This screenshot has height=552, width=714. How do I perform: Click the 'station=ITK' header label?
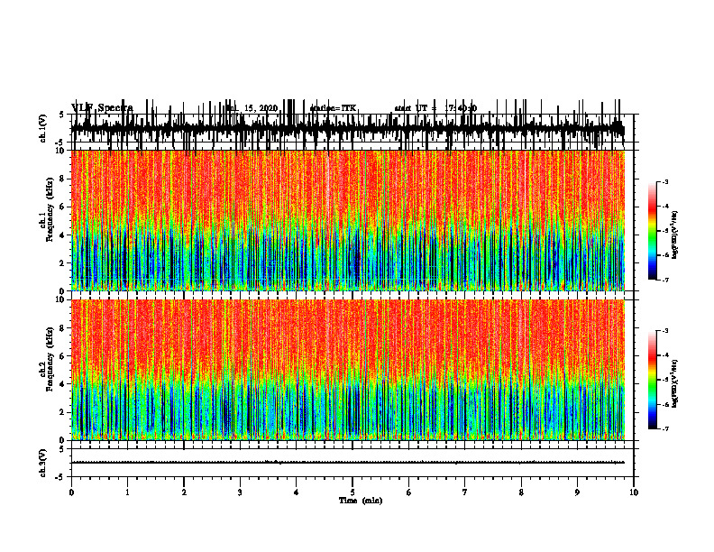coord(333,108)
